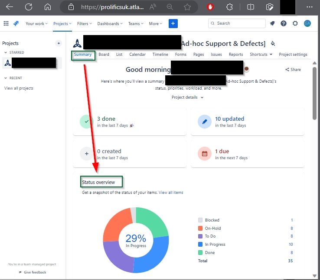
Task: Expand Project details section
Action: click(x=187, y=97)
